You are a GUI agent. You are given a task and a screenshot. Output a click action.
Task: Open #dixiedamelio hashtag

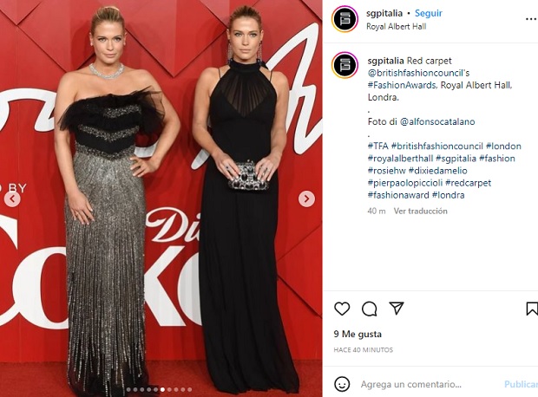pyautogui.click(x=438, y=171)
